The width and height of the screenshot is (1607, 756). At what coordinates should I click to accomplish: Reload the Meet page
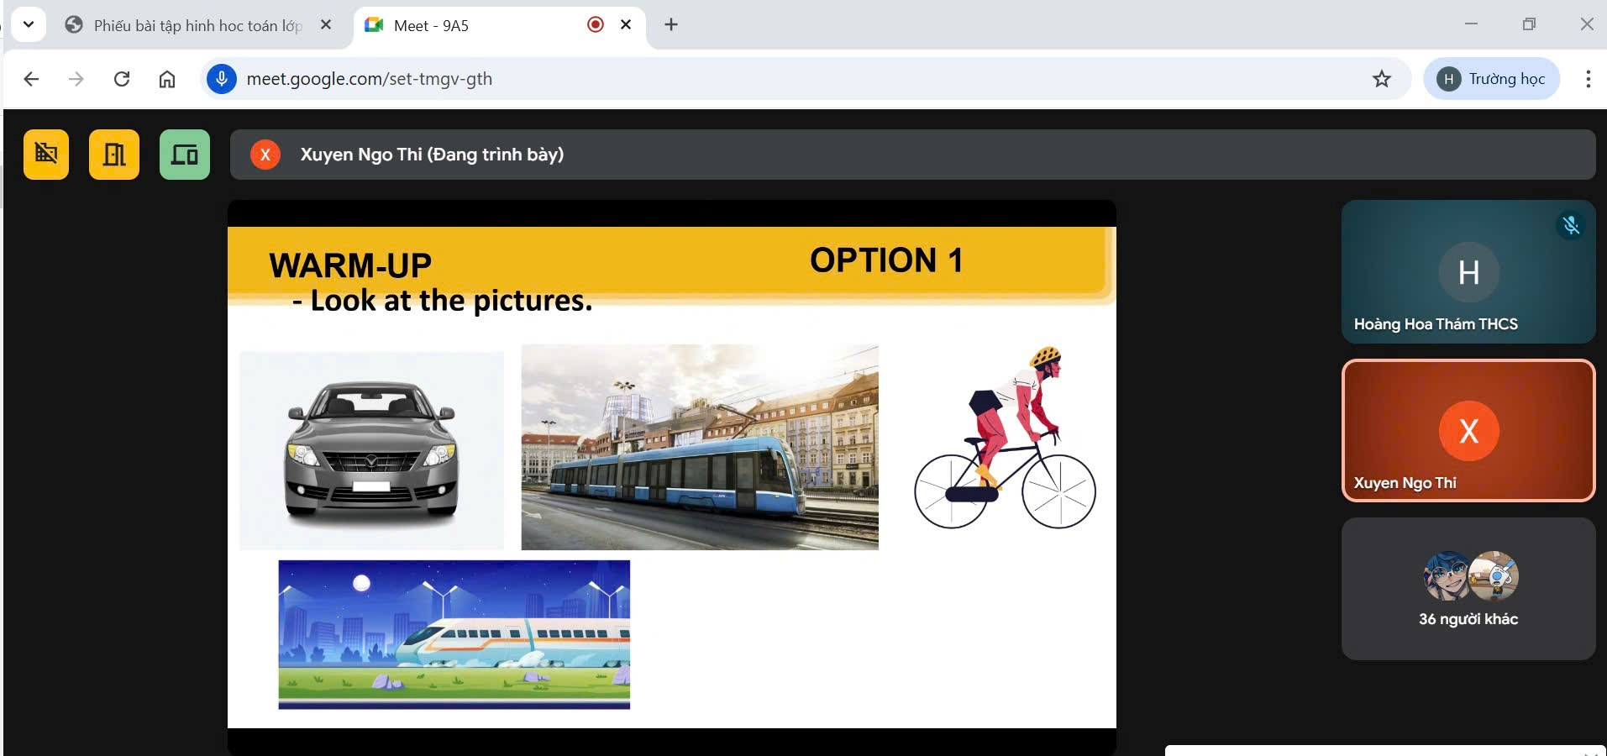(122, 79)
